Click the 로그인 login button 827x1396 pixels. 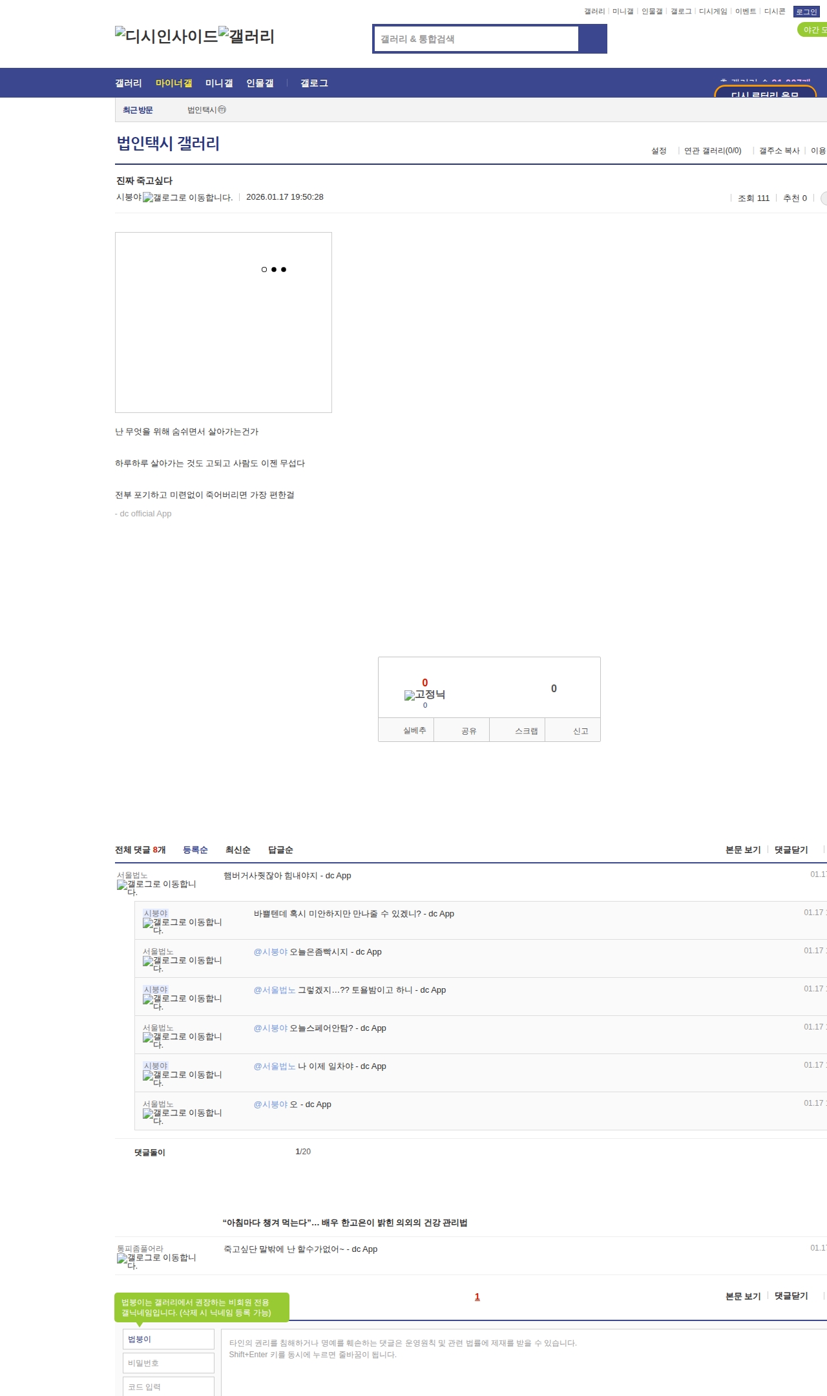pos(806,12)
